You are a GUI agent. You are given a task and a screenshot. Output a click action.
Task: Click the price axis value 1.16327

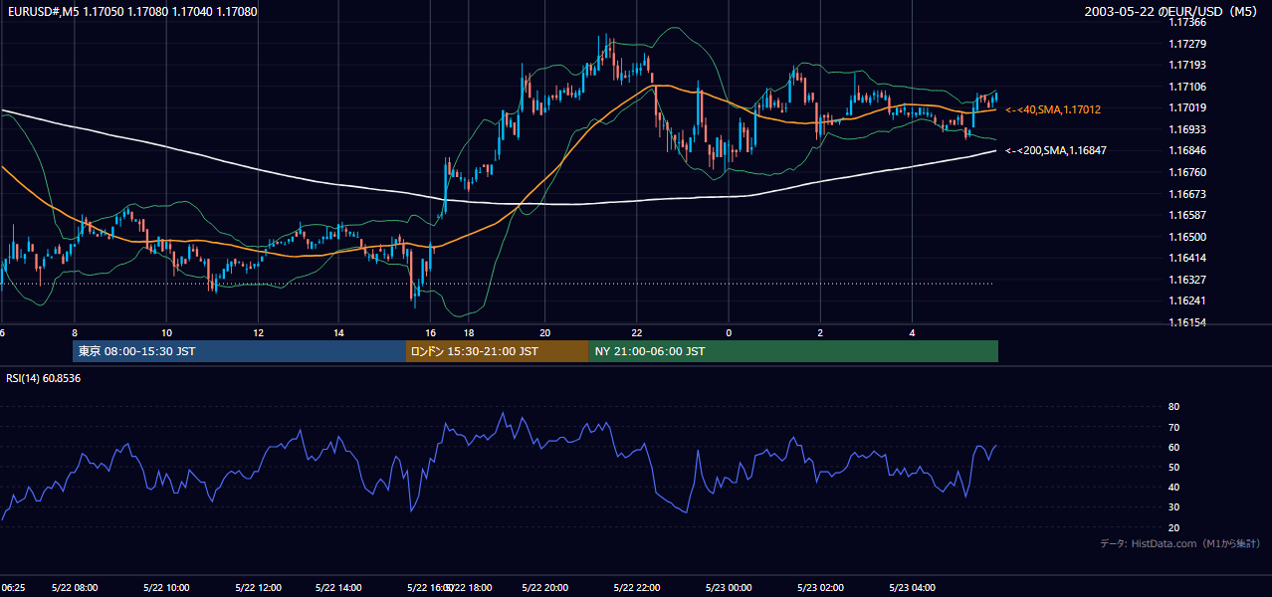1187,280
